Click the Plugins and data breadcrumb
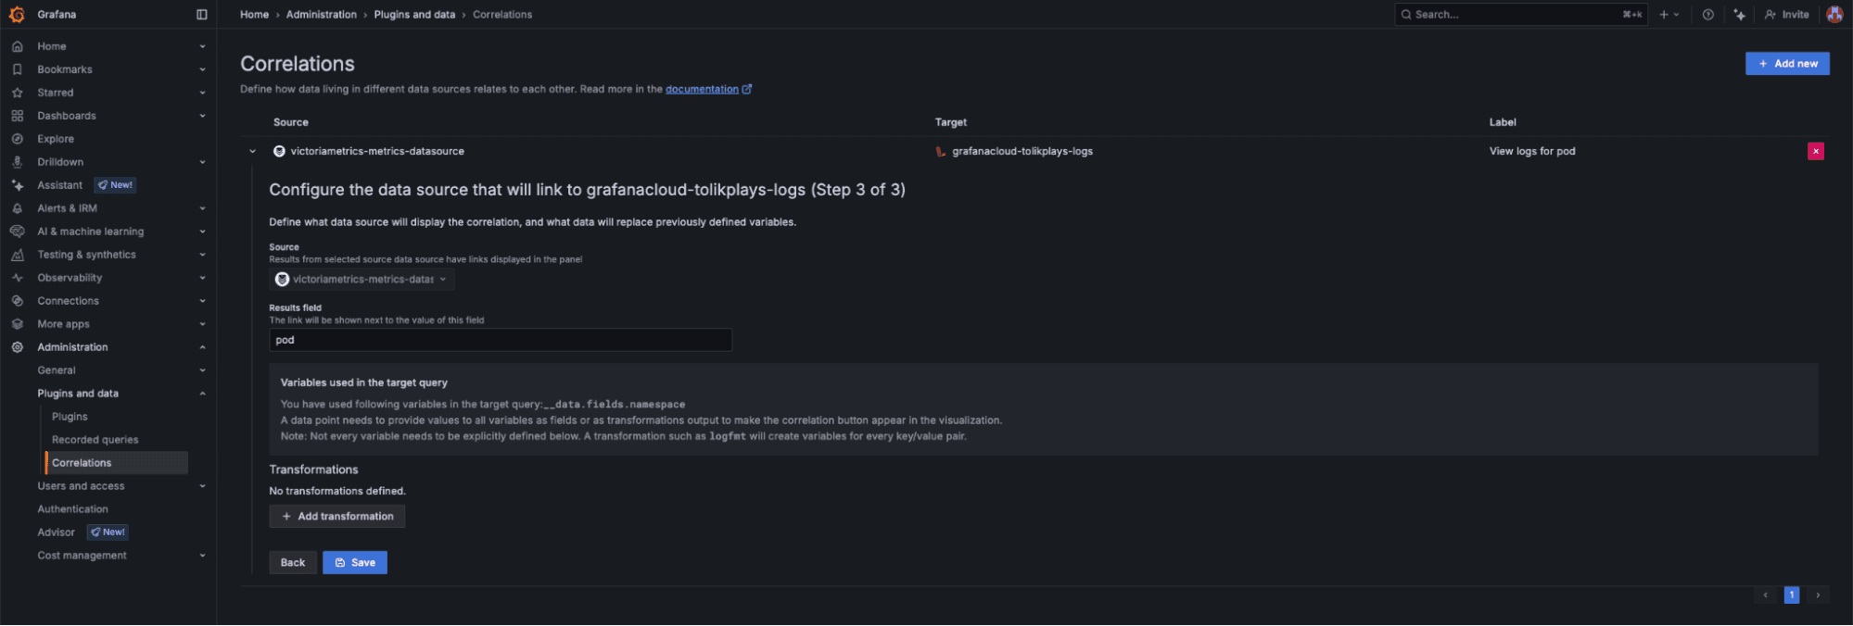This screenshot has height=626, width=1853. coord(414,15)
